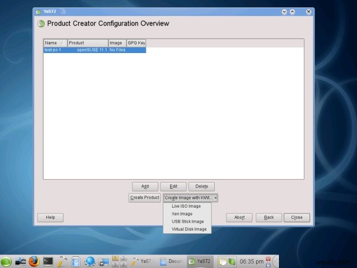Click the system tray clipboard icon
Image resolution: width=357 pixels, height=268 pixels.
click(223, 261)
